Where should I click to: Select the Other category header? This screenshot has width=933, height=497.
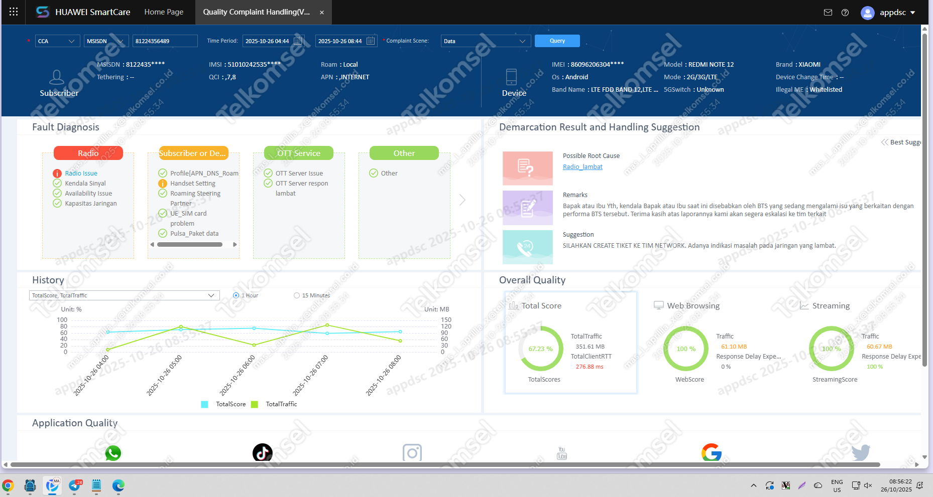(x=404, y=153)
